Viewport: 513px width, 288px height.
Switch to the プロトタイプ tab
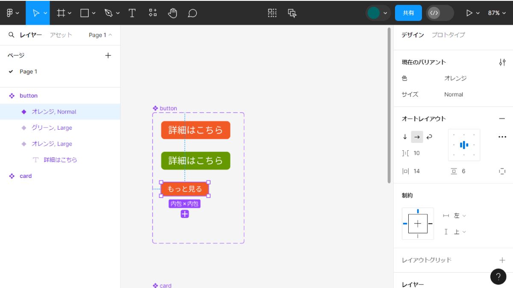point(448,35)
